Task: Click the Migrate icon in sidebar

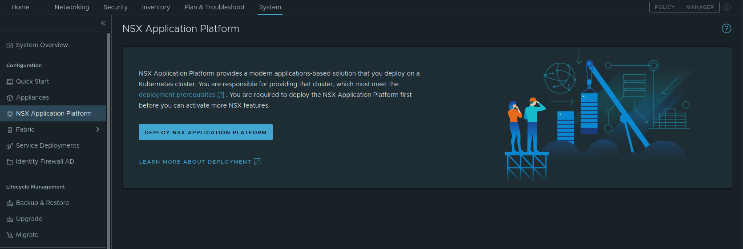Action: click(x=10, y=235)
